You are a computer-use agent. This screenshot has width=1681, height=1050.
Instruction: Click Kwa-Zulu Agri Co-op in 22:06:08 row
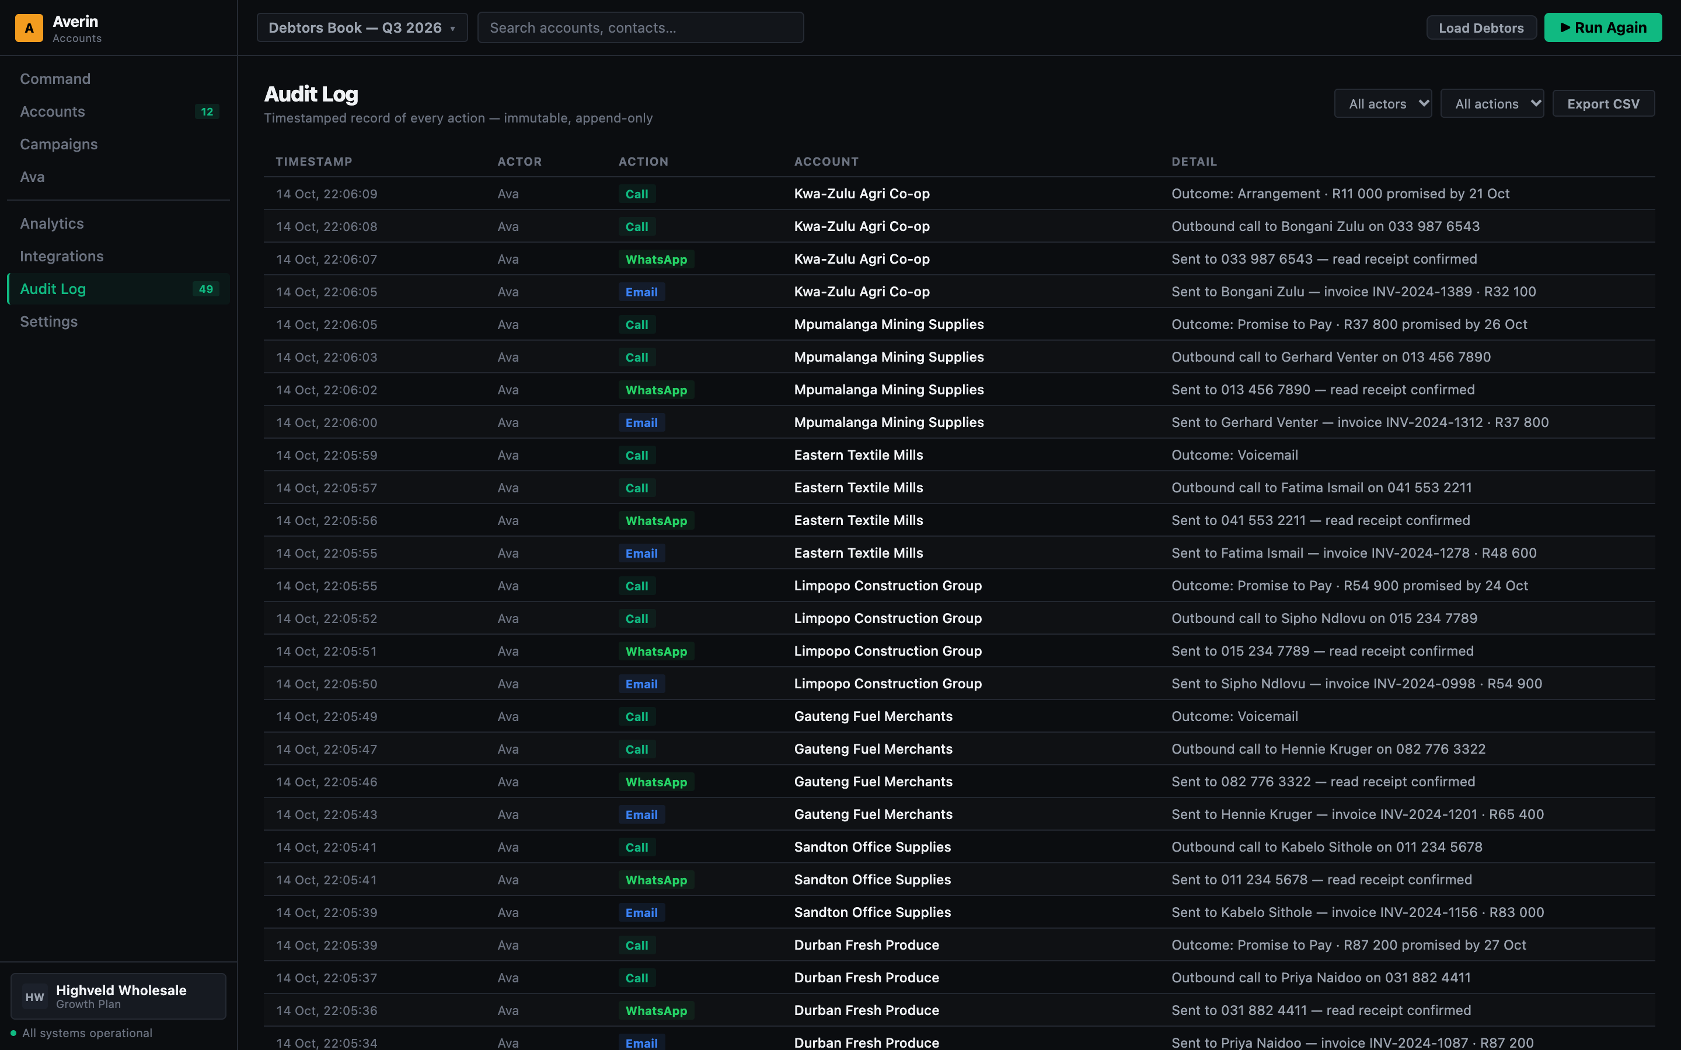pyautogui.click(x=862, y=226)
